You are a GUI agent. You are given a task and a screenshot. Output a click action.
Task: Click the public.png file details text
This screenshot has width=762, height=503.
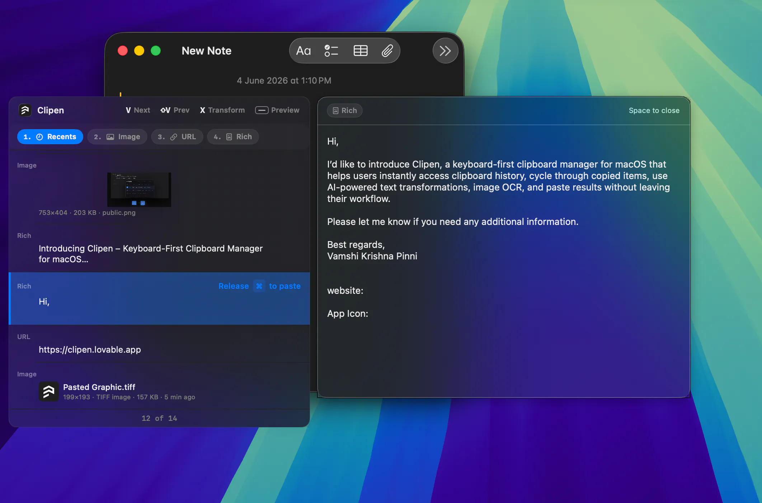coord(87,212)
